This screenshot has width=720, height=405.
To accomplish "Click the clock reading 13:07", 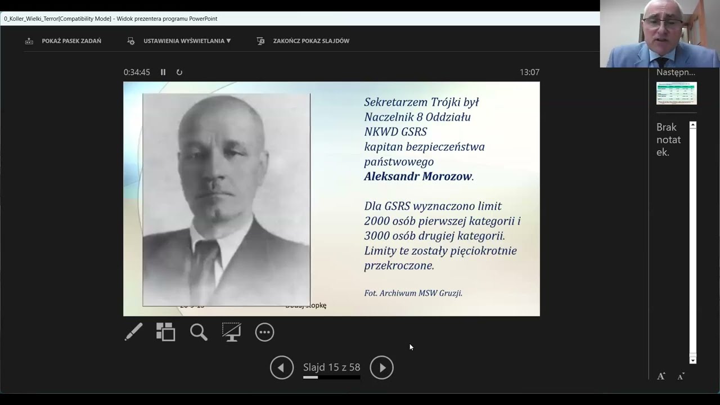I will [529, 72].
